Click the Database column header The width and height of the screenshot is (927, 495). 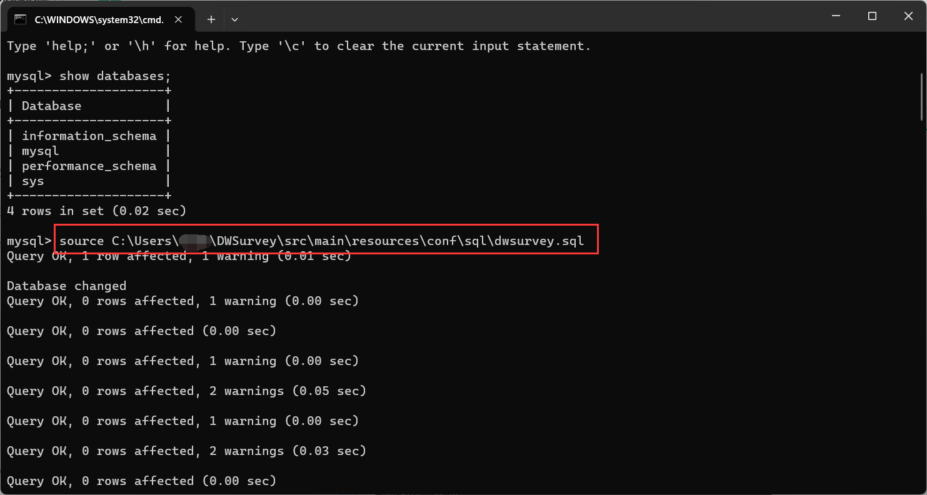(x=51, y=106)
